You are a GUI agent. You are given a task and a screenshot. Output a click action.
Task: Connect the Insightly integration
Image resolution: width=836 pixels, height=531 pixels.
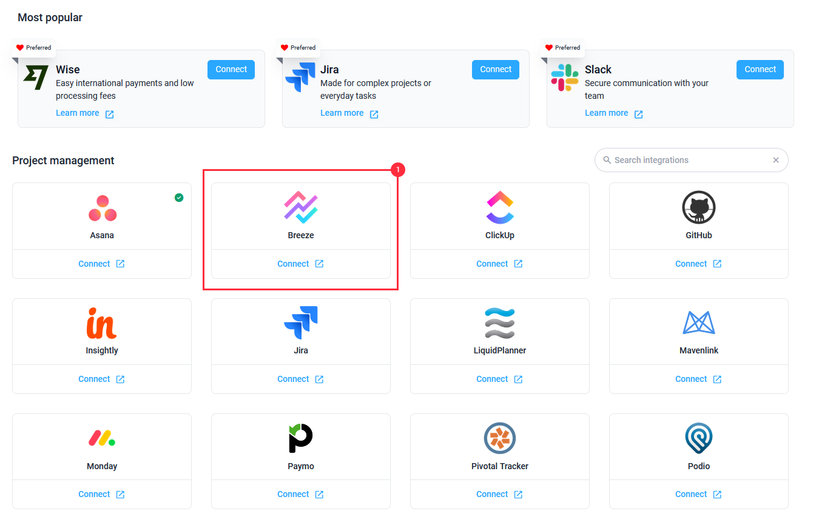coord(94,379)
